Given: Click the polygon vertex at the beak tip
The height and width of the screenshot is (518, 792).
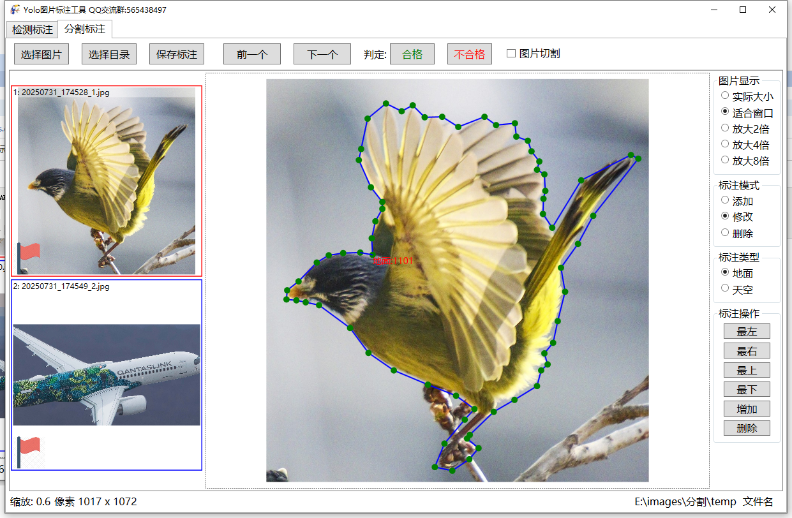Looking at the screenshot, I should point(287,298).
